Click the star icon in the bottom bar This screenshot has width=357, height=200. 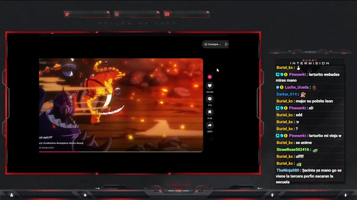85,195
